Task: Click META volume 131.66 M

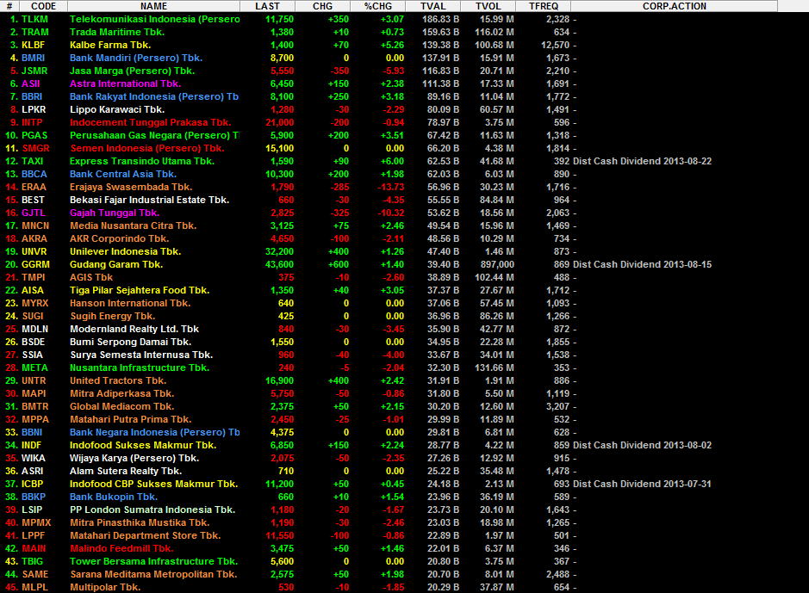Action: coord(495,368)
